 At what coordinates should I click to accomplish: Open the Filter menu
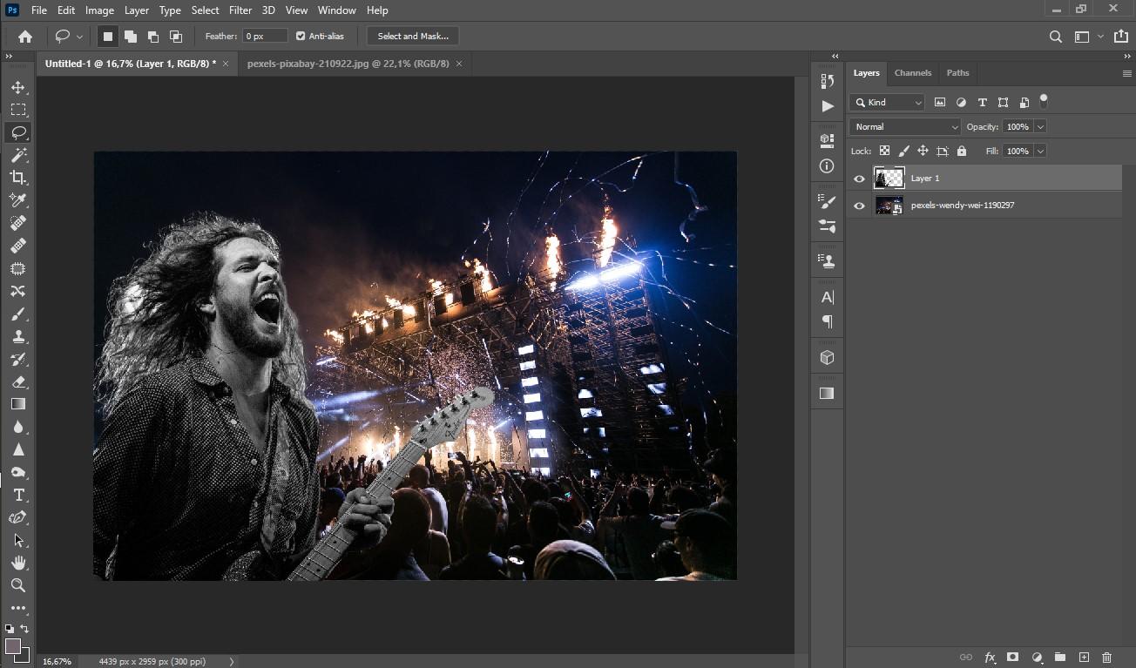pyautogui.click(x=240, y=10)
